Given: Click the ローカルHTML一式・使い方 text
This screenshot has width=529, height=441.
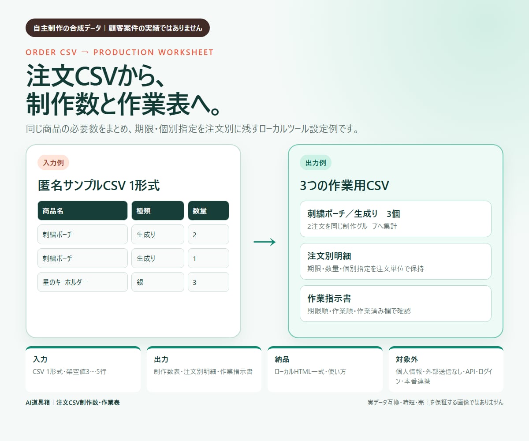Looking at the screenshot, I should [x=310, y=372].
